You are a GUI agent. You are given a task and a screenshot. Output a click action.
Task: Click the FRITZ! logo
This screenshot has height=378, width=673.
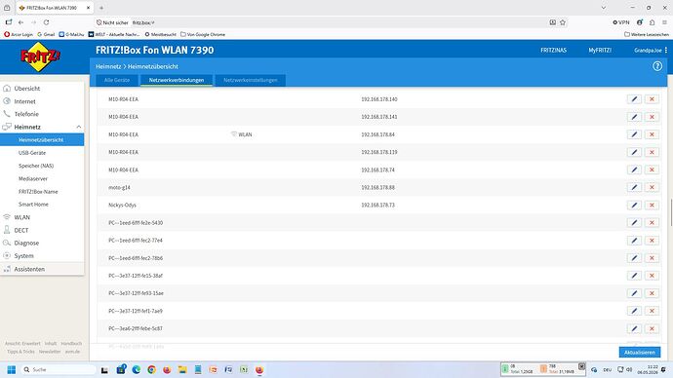(40, 57)
